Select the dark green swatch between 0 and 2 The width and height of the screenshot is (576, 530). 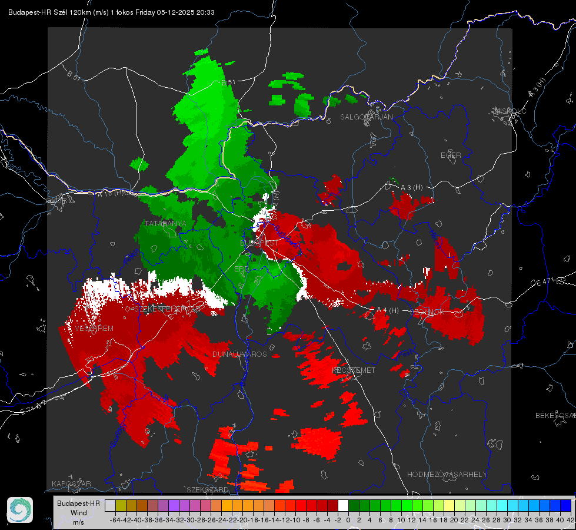tap(354, 505)
